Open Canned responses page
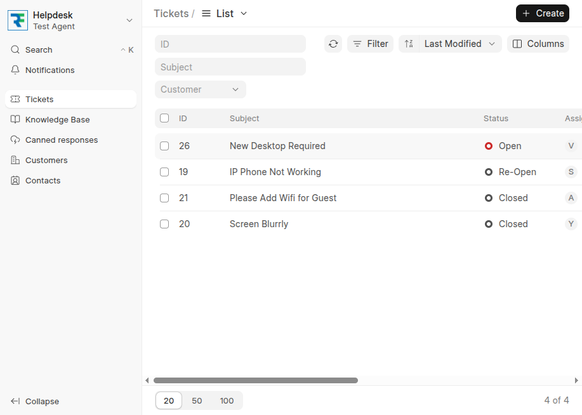Image resolution: width=582 pixels, height=415 pixels. pyautogui.click(x=71, y=140)
